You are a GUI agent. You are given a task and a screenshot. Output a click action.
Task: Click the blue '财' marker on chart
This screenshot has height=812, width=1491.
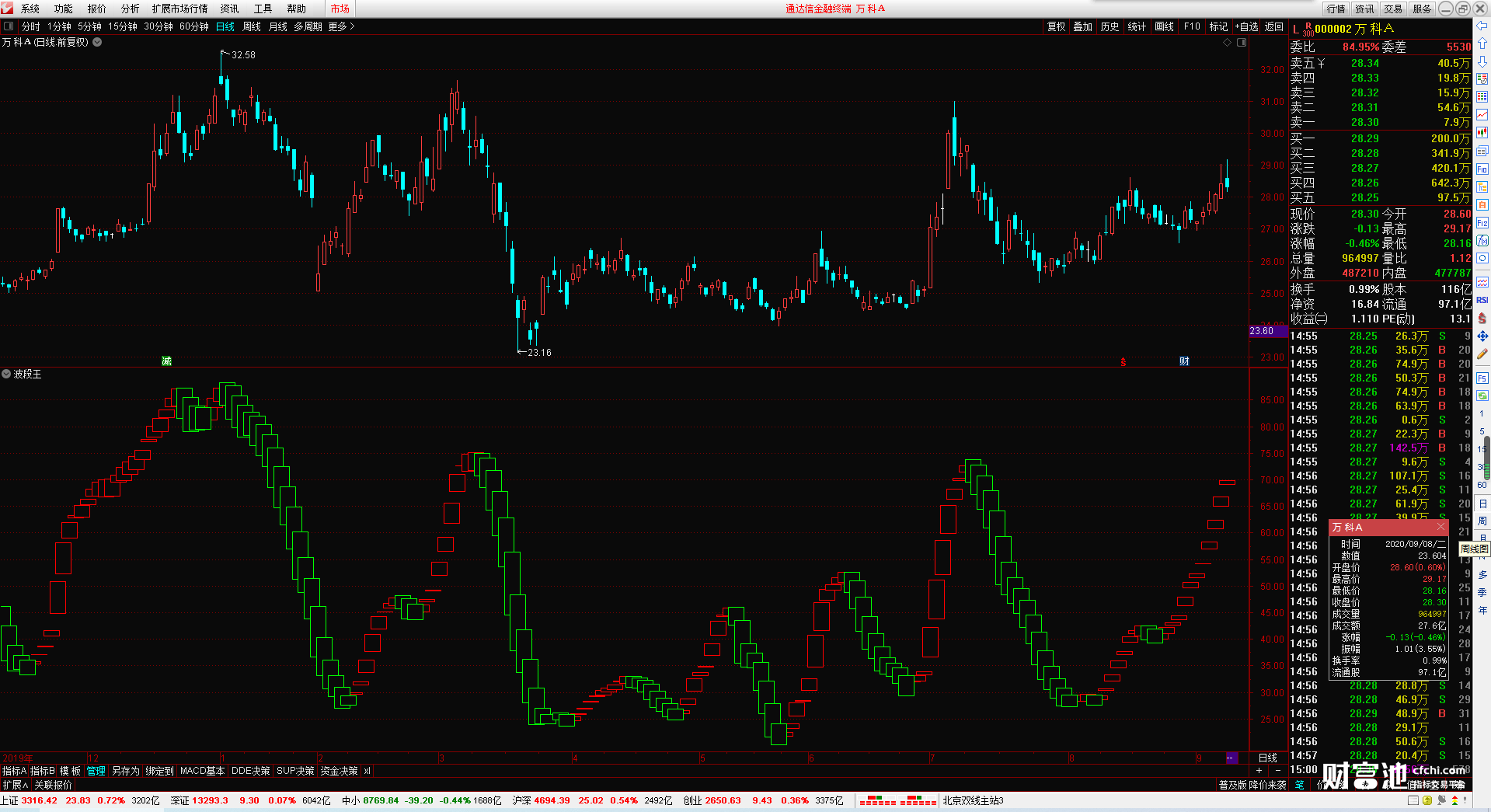[x=1184, y=361]
